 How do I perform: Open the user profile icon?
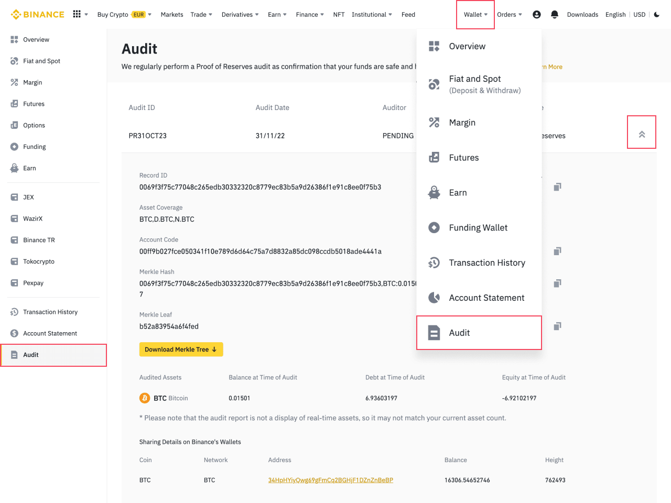click(537, 15)
